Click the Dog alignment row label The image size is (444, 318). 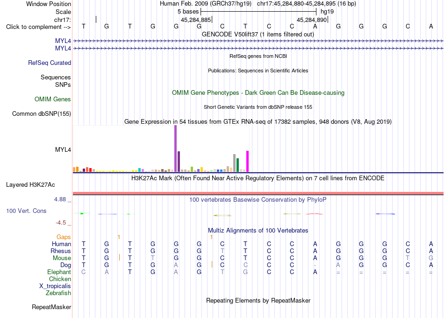coord(66,265)
